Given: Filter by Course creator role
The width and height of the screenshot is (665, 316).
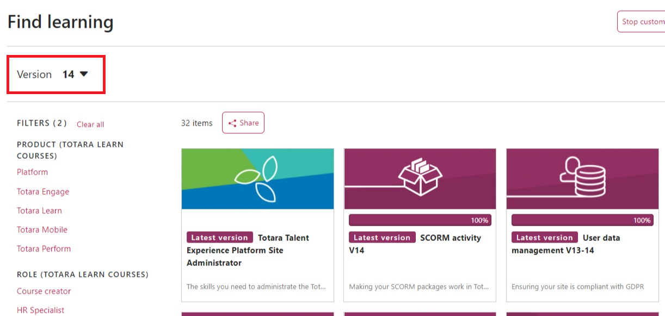Looking at the screenshot, I should click(x=44, y=291).
